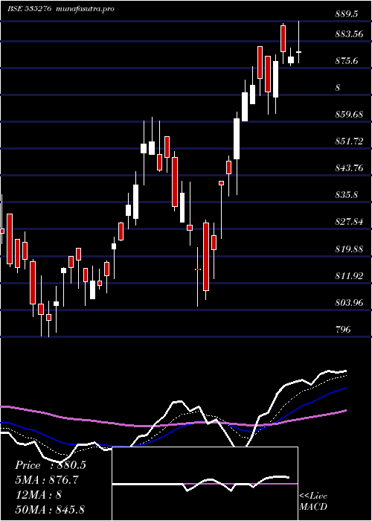Click the Live MACD label
Image resolution: width=372 pixels, height=521 pixels.
pos(313,501)
